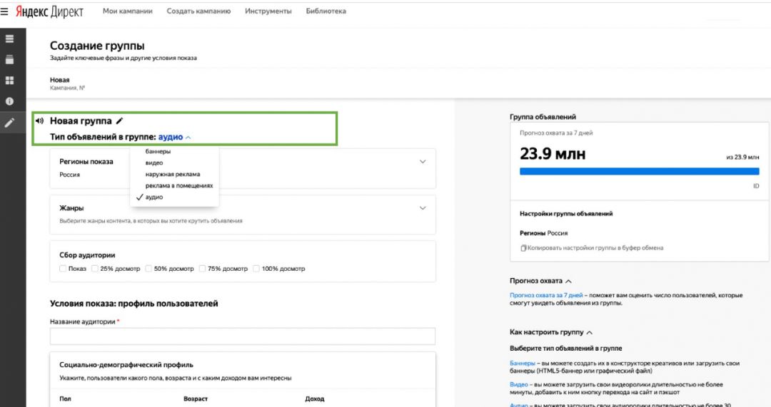Click the list icon in left sidebar
Image resolution: width=771 pixels, height=407 pixels.
click(10, 38)
